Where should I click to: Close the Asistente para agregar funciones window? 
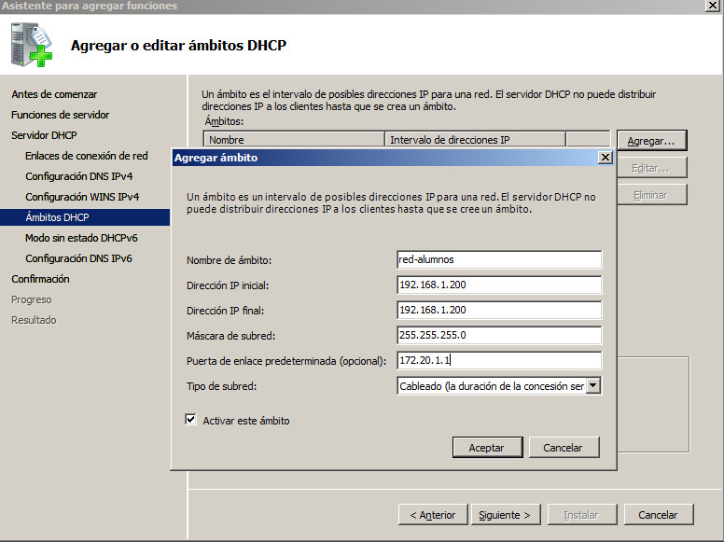712,6
